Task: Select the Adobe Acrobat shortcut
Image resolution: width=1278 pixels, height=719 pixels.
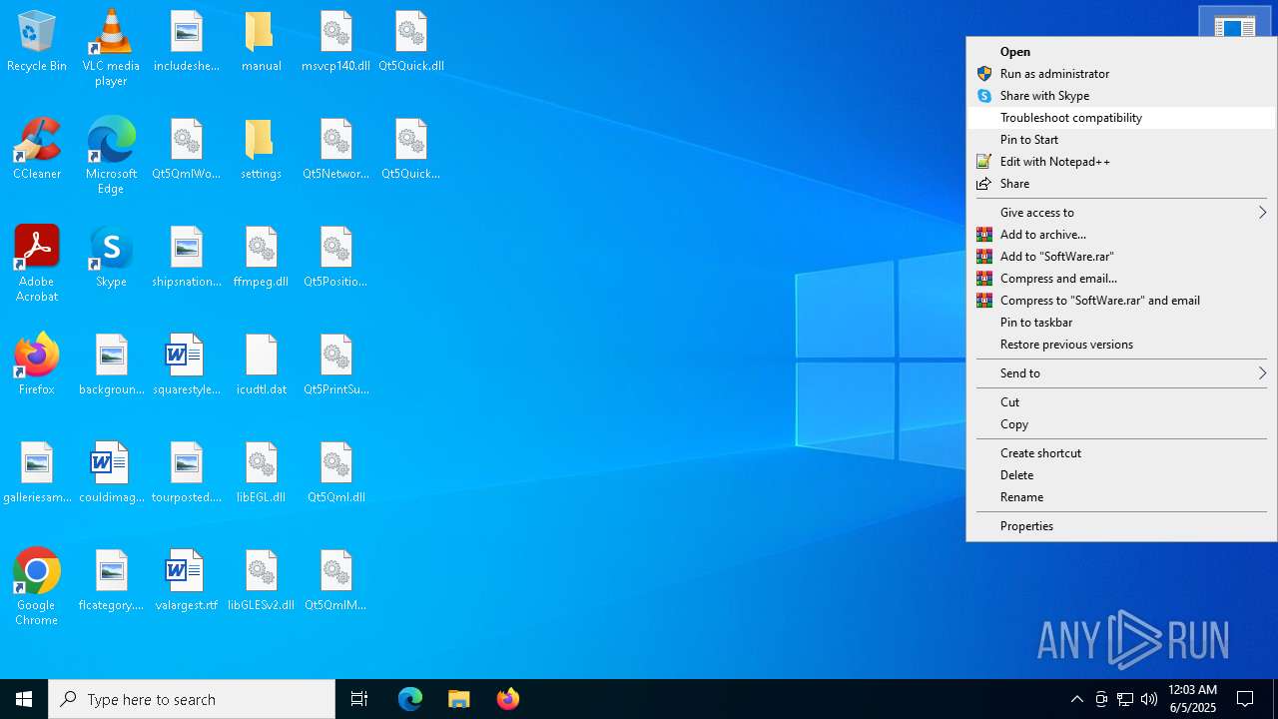Action: tap(37, 264)
